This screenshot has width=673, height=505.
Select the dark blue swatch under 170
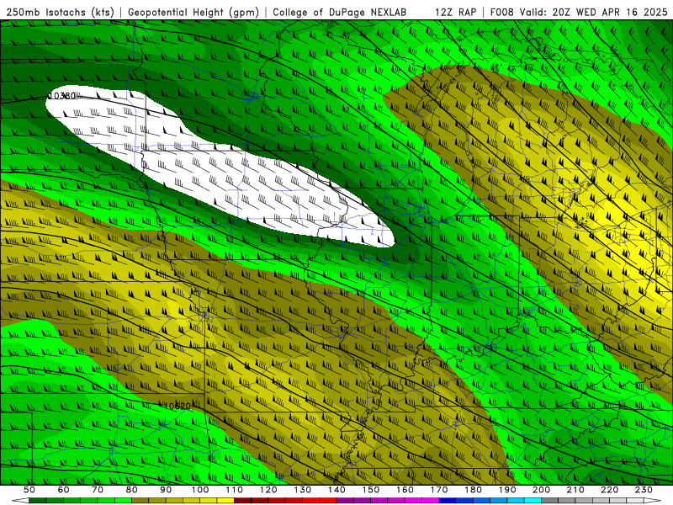click(x=448, y=500)
